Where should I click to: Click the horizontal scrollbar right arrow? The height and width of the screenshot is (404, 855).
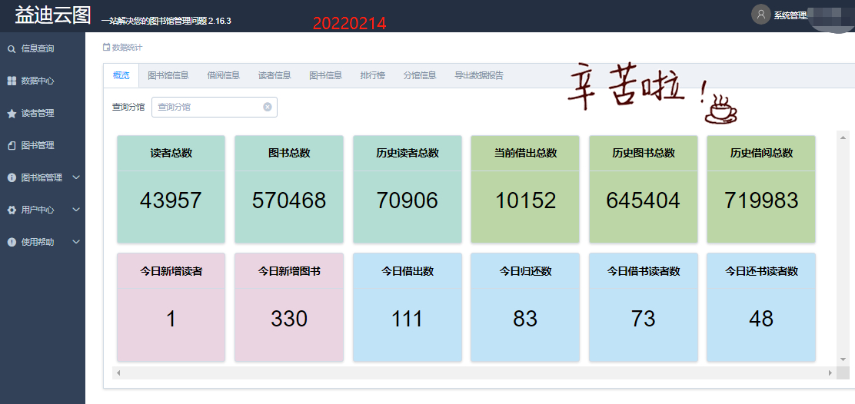[x=830, y=373]
